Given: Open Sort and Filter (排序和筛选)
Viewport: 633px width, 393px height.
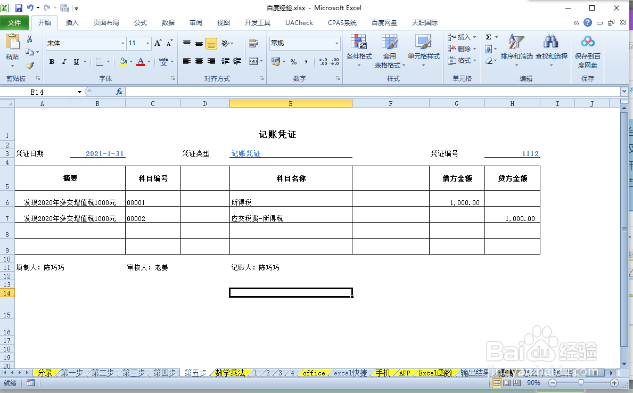Looking at the screenshot, I should point(517,51).
